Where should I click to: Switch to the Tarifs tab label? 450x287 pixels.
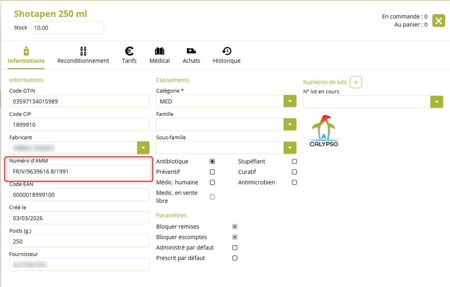pyautogui.click(x=129, y=61)
